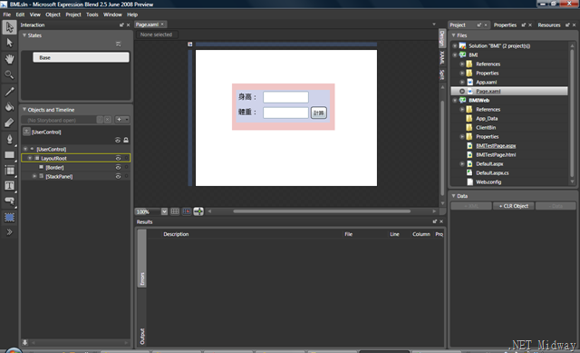Screen dimensions: 580x353
Task: Click the calculate button on the design canvas
Action: coord(318,113)
